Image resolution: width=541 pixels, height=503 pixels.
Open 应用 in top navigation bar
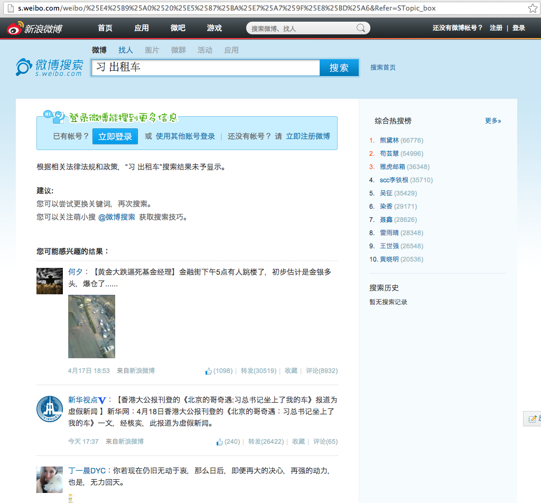tap(142, 28)
